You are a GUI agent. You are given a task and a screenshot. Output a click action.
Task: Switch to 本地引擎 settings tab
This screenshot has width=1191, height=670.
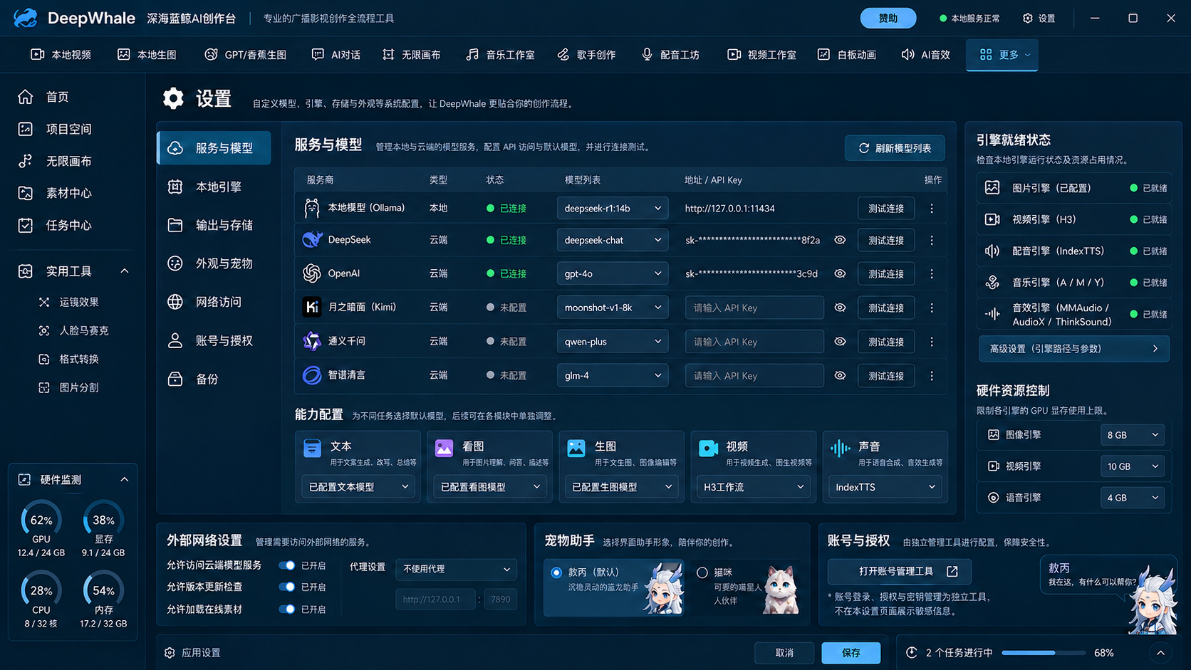click(x=214, y=187)
